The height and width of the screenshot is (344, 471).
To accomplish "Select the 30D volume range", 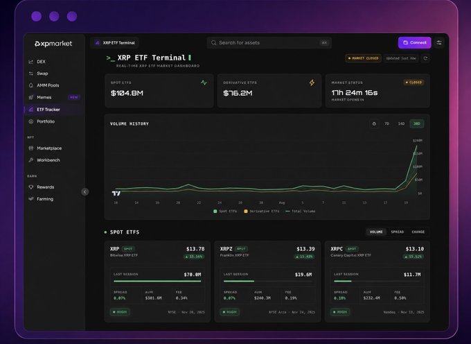I will tap(417, 123).
